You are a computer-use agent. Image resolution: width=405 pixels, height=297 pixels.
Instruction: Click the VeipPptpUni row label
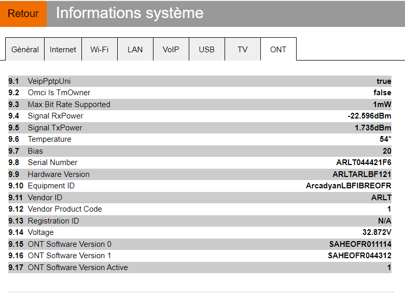(x=49, y=81)
